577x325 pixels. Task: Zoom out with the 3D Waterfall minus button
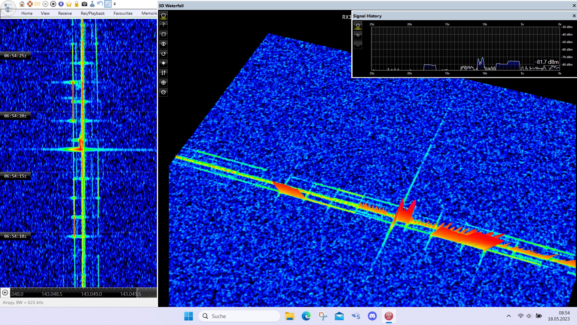click(163, 92)
